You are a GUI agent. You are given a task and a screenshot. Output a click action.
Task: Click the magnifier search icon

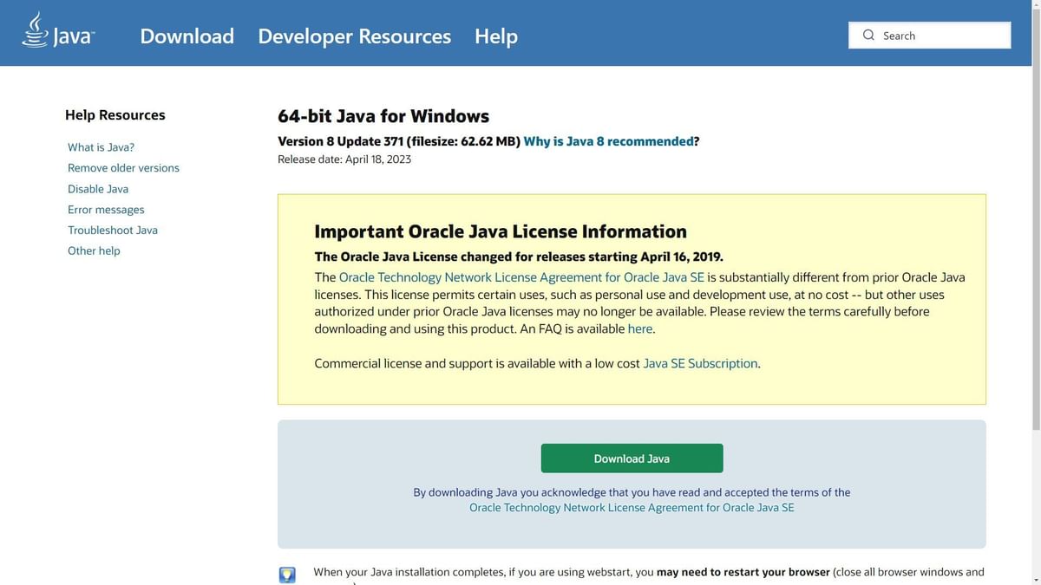pos(868,36)
